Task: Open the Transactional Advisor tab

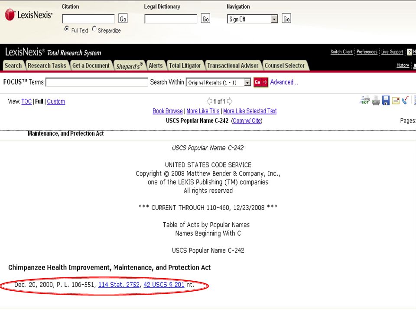Action: pos(233,65)
